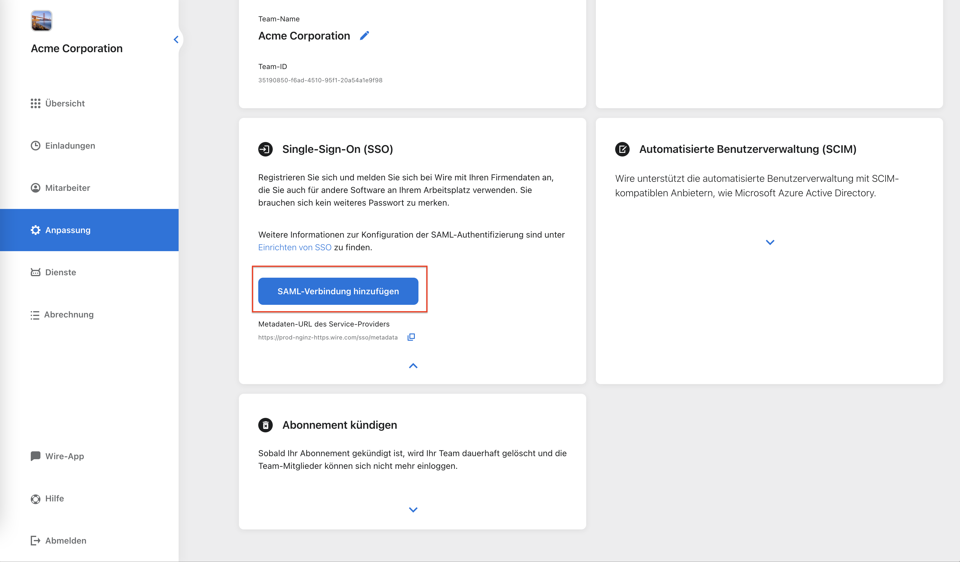This screenshot has width=960, height=562.
Task: Click the Single-Sign-On login icon
Action: click(265, 149)
